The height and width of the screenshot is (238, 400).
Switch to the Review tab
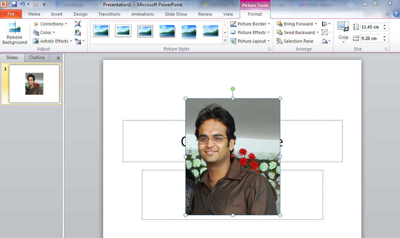[x=205, y=14]
